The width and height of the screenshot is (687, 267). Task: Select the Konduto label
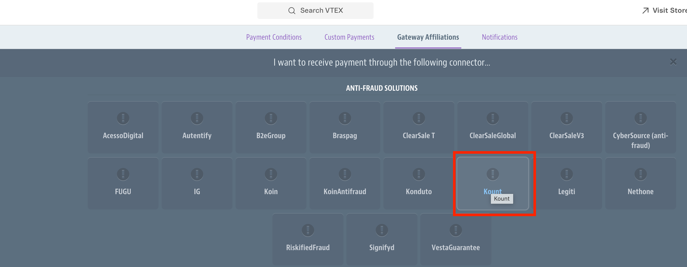click(x=419, y=192)
